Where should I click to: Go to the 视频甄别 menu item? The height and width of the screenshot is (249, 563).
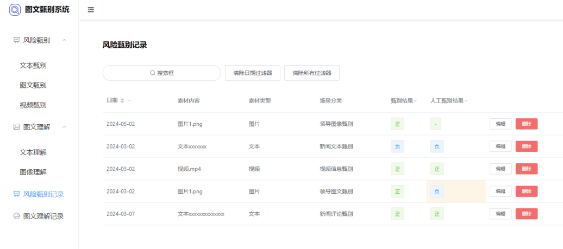pyautogui.click(x=33, y=105)
